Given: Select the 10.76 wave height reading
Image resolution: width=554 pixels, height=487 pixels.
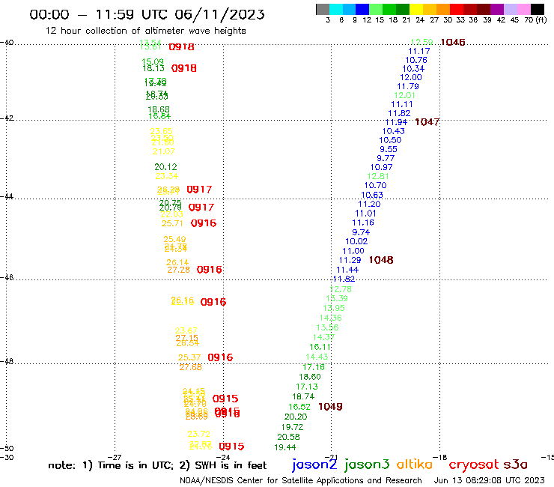Looking at the screenshot, I should 416,60.
